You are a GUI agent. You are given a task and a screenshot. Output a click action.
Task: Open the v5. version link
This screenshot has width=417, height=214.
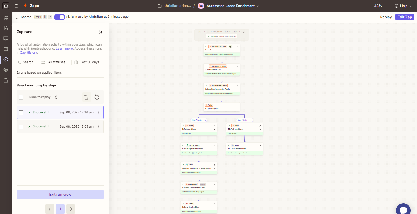[x=68, y=17]
